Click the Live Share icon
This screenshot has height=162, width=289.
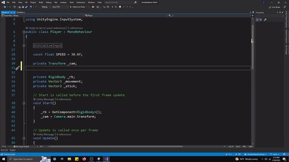[x=274, y=7]
